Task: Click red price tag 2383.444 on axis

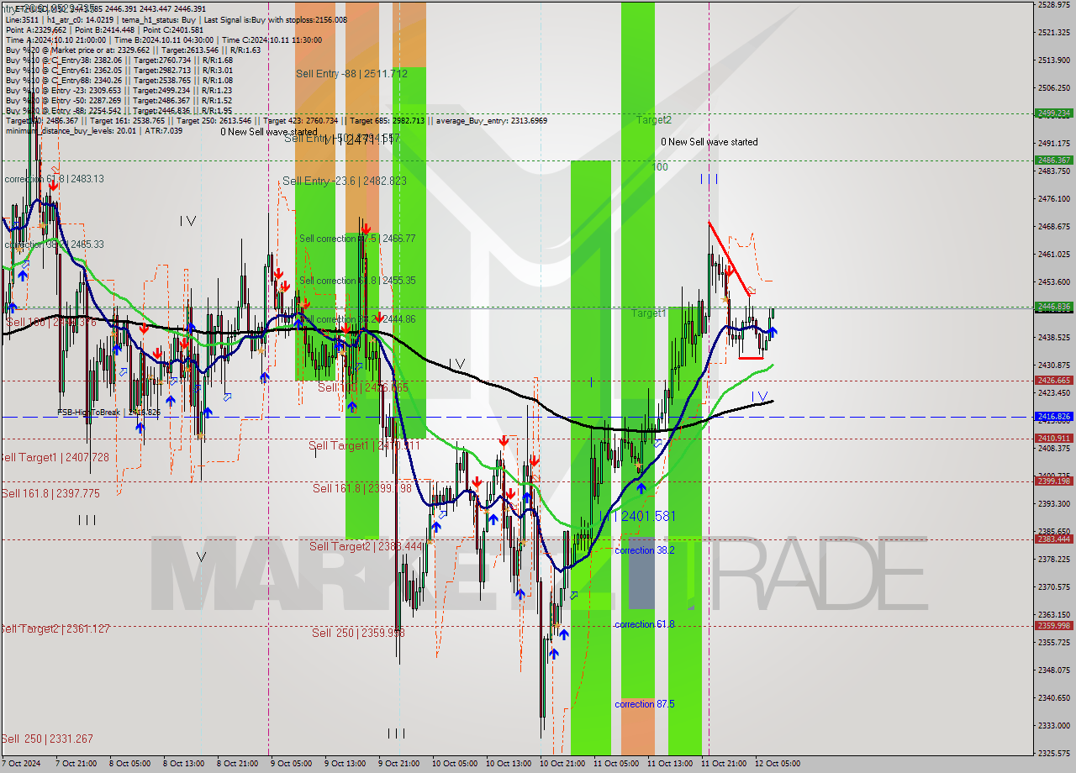Action: click(x=1053, y=539)
